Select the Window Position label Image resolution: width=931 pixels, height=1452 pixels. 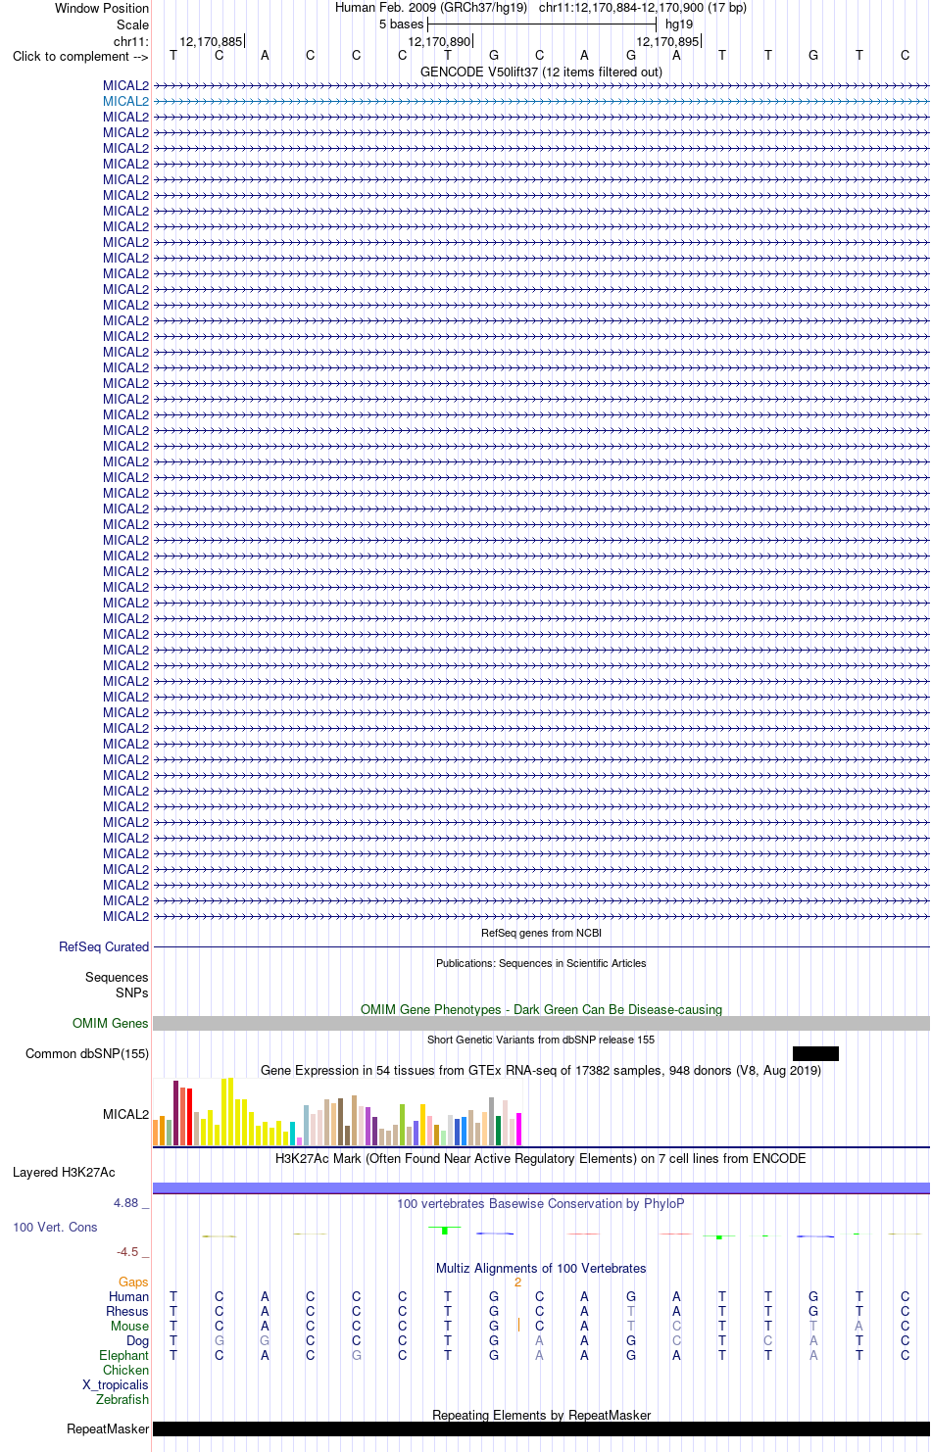click(102, 8)
